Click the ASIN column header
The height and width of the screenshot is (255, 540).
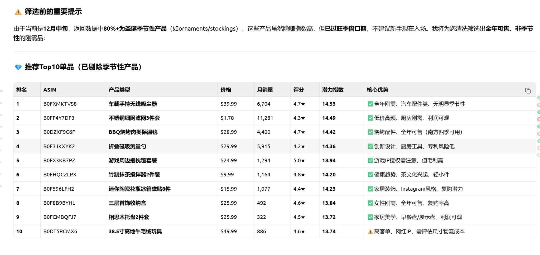click(50, 90)
